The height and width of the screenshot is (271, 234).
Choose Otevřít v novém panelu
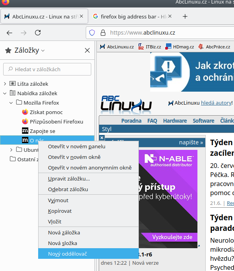coord(88,147)
